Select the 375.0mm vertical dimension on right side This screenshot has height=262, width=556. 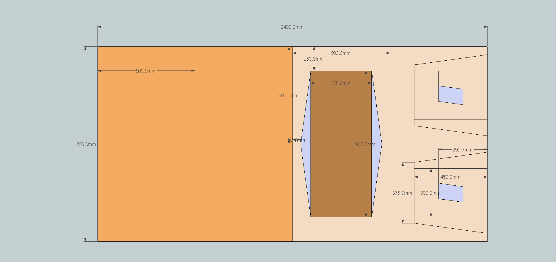[402, 193]
